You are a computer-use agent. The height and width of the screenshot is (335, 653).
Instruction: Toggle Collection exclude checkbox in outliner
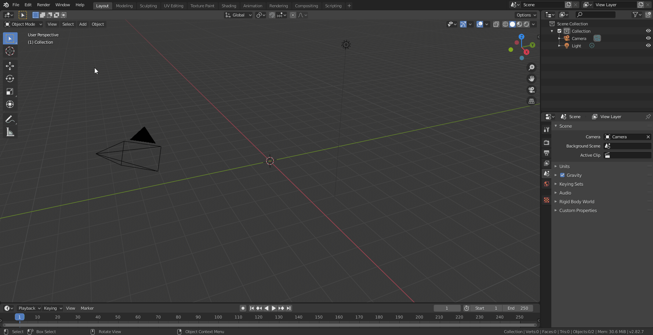pyautogui.click(x=559, y=31)
